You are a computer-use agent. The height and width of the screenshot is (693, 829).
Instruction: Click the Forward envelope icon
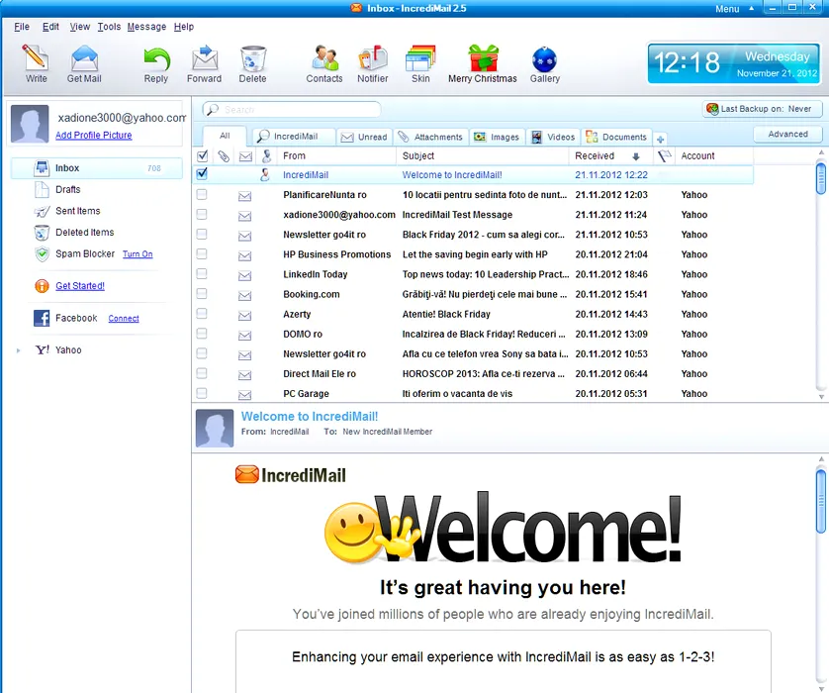click(x=204, y=58)
